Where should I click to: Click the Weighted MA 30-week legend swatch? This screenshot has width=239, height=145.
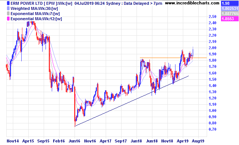click(x=8, y=8)
